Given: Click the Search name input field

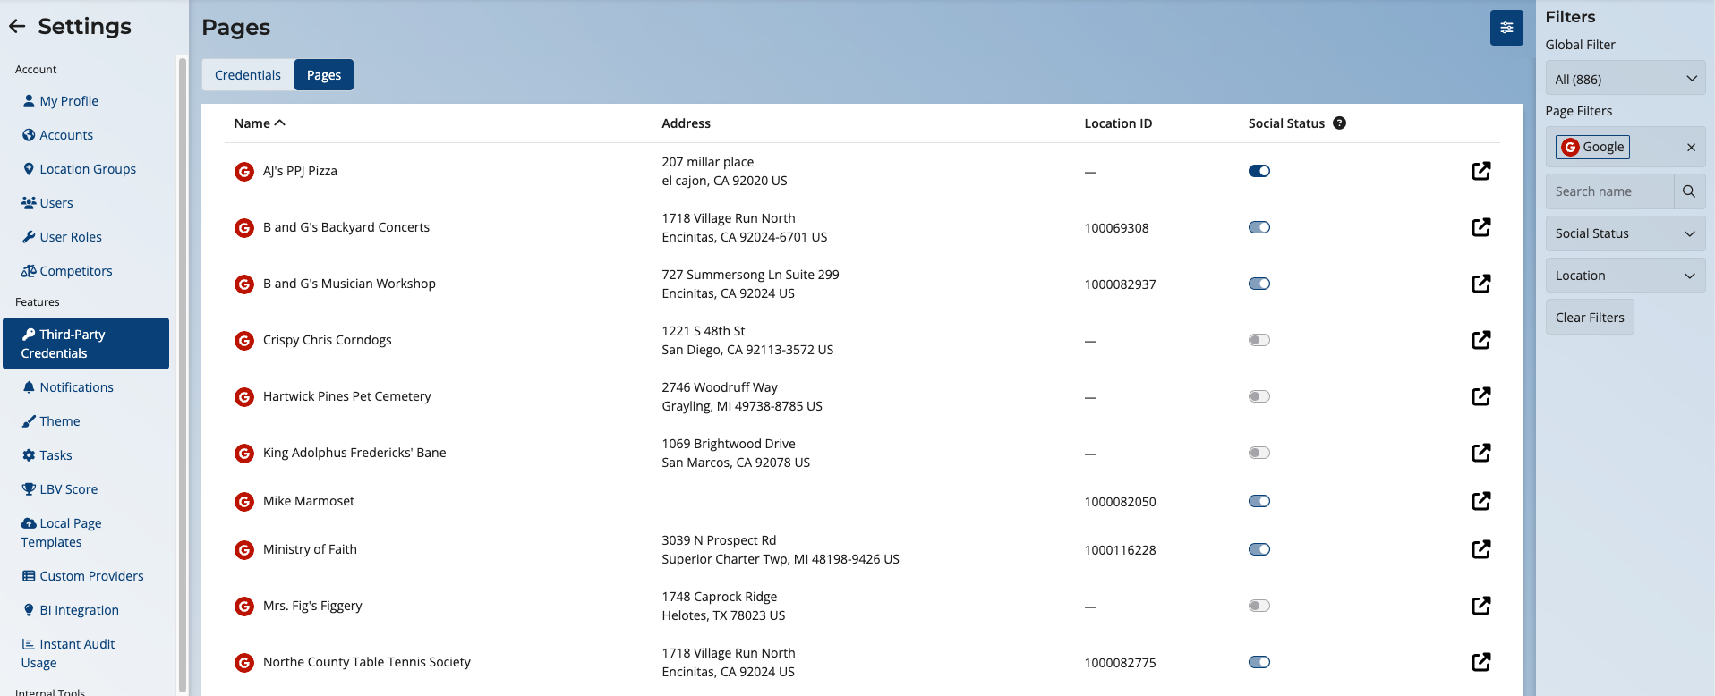Looking at the screenshot, I should [1608, 191].
